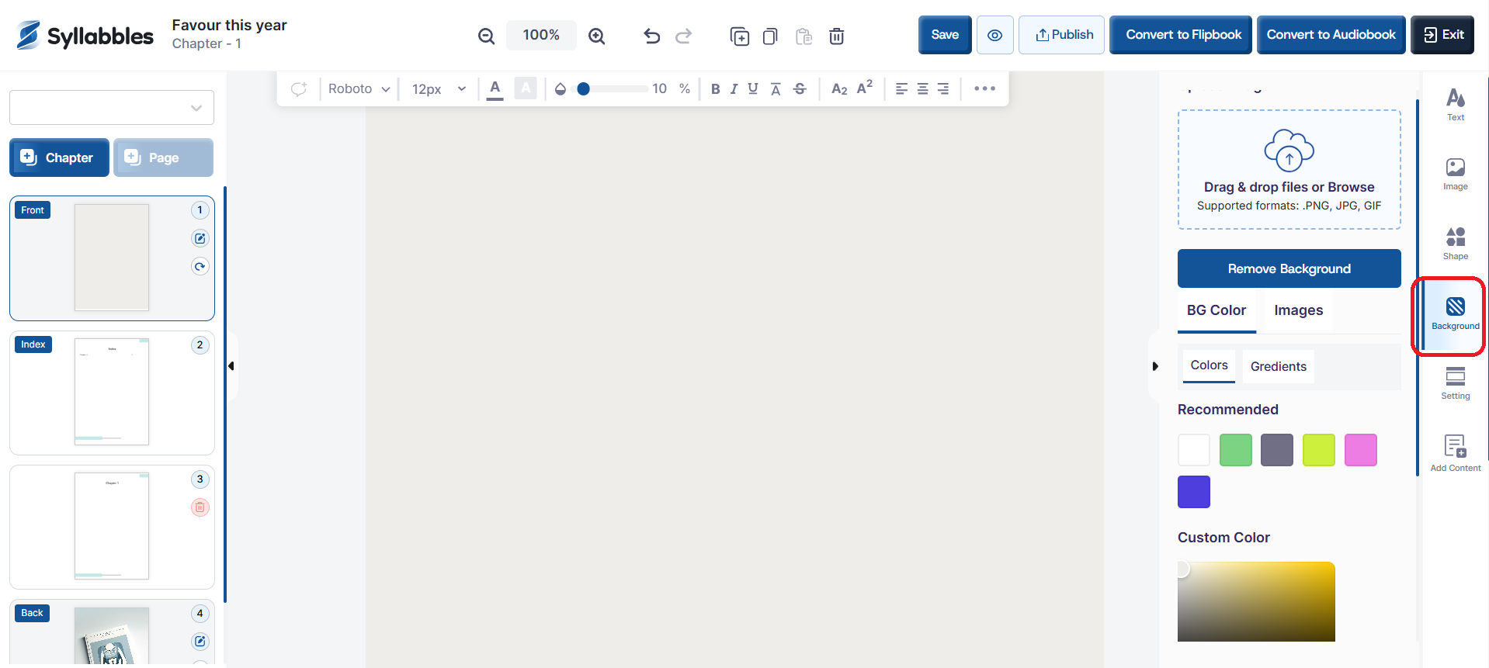Click the zoom in magnifier
This screenshot has height=668, width=1489.
coord(596,36)
